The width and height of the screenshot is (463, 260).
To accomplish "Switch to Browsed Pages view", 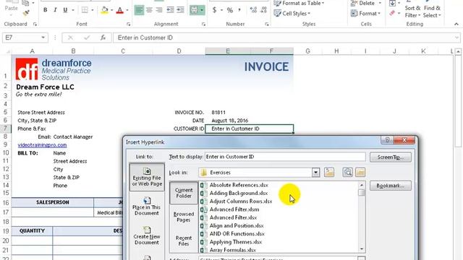I will point(184,217).
